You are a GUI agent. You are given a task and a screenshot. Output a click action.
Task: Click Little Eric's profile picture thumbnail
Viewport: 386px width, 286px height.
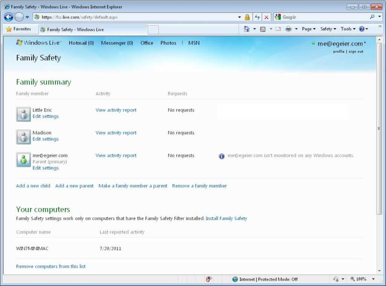[x=23, y=114]
